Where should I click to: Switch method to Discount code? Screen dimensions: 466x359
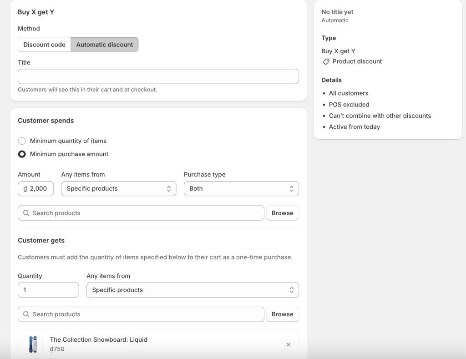click(44, 45)
